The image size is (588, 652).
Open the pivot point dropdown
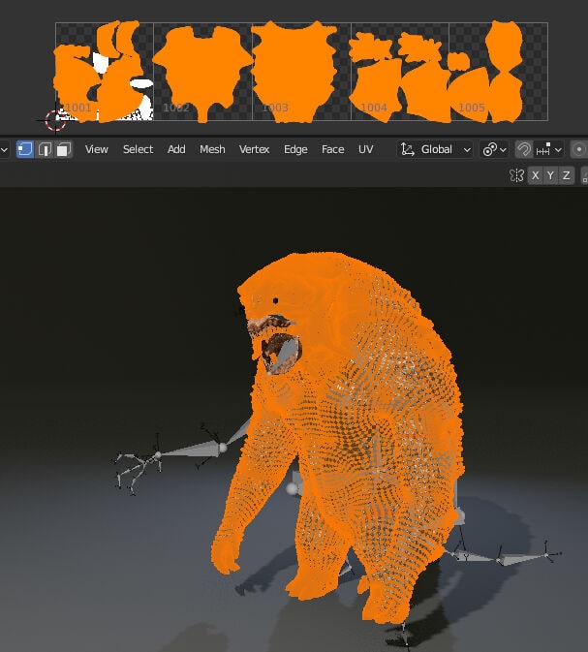[494, 149]
